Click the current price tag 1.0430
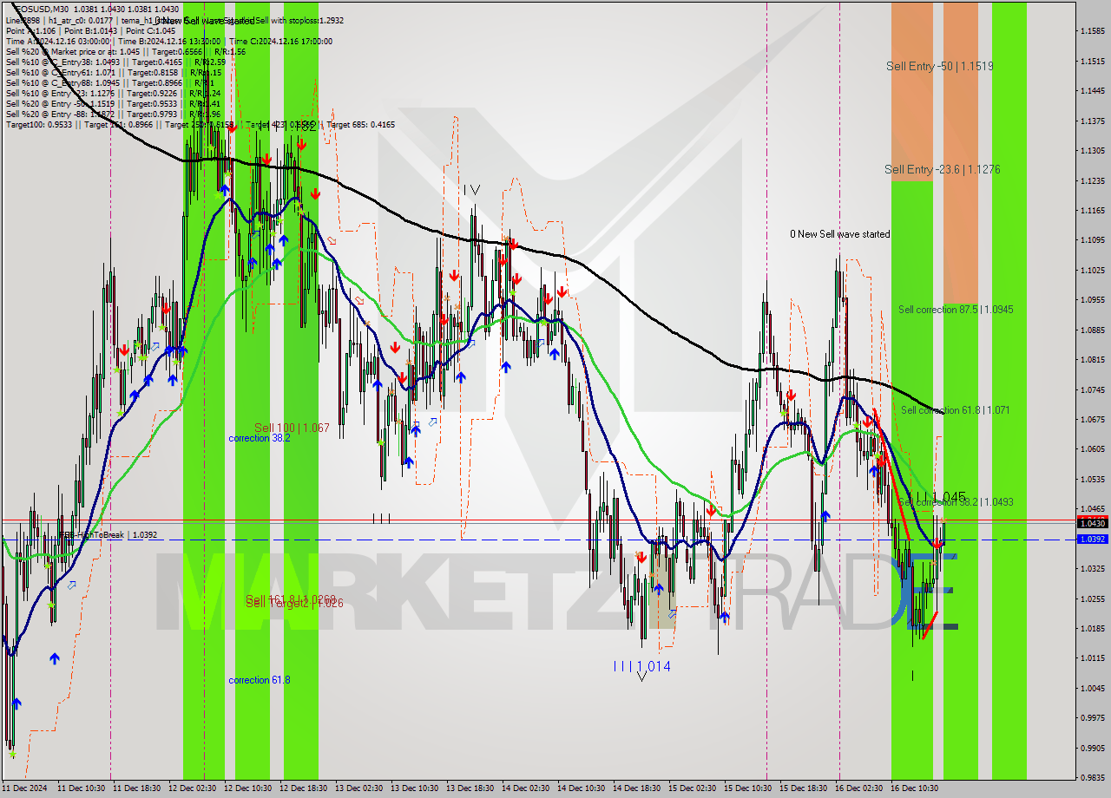1111x798 pixels. [1092, 523]
